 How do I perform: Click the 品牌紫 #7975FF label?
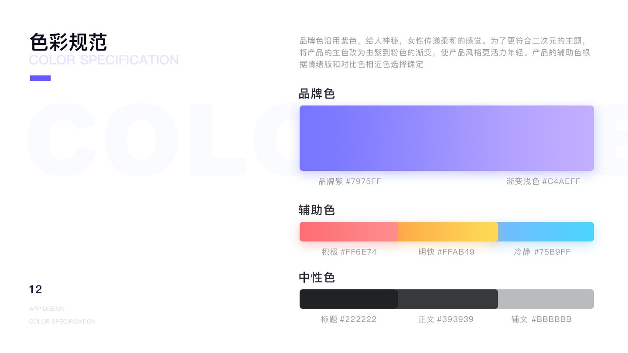[350, 181]
